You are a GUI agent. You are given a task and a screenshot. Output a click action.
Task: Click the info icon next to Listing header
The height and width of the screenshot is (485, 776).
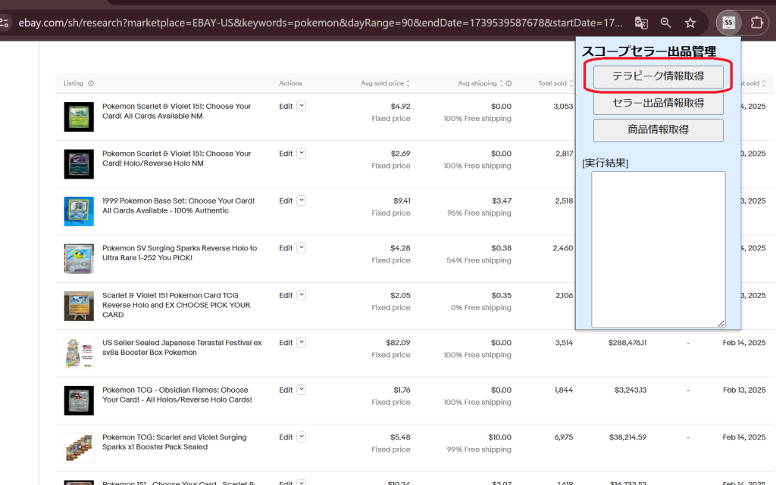tap(91, 83)
